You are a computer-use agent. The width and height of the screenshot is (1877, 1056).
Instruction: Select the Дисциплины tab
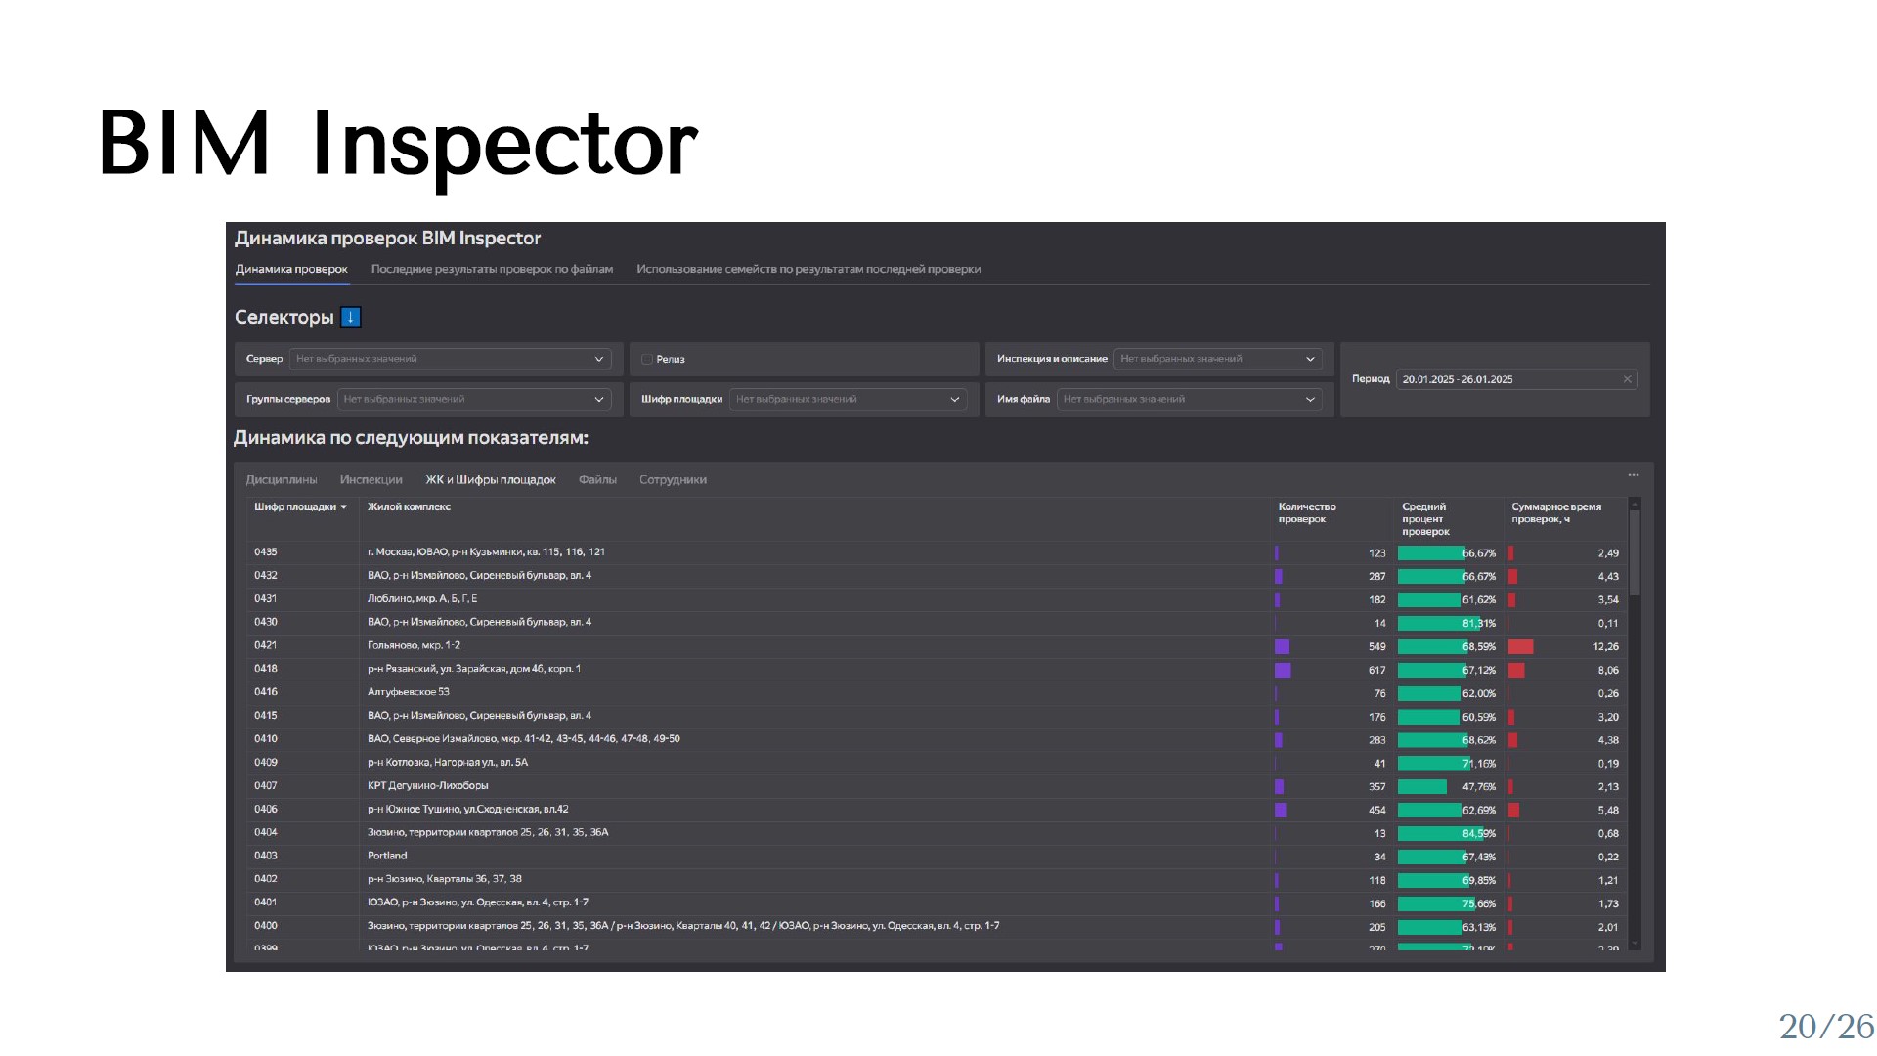point(282,480)
